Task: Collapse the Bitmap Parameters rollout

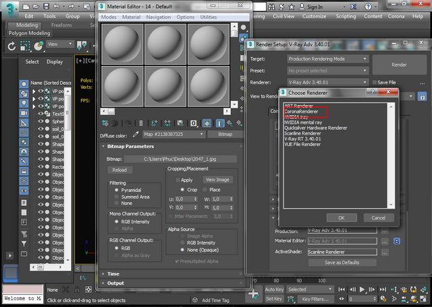Action: coord(130,147)
